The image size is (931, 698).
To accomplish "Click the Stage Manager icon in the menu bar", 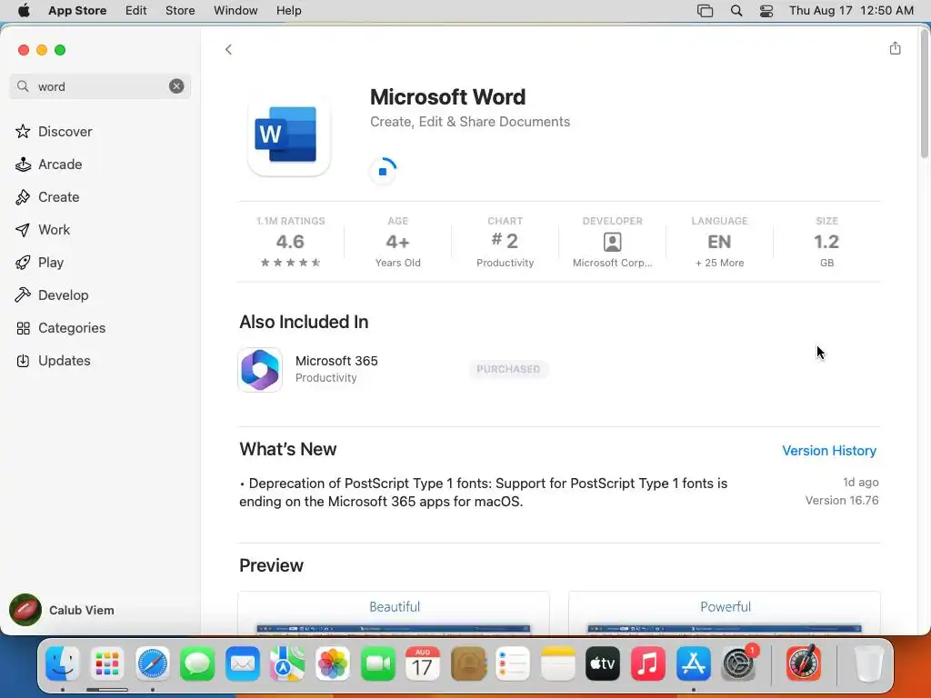I will click(x=705, y=11).
